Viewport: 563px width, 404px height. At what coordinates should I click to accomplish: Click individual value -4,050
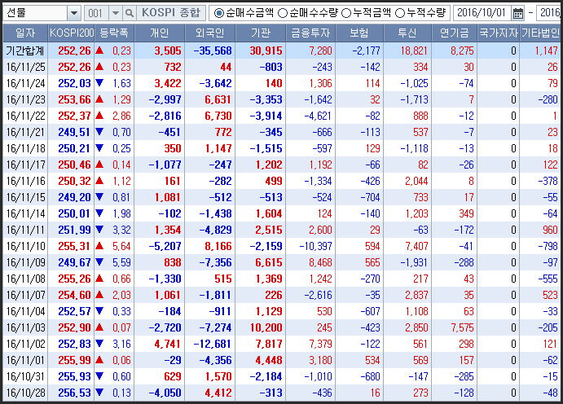coord(165,393)
